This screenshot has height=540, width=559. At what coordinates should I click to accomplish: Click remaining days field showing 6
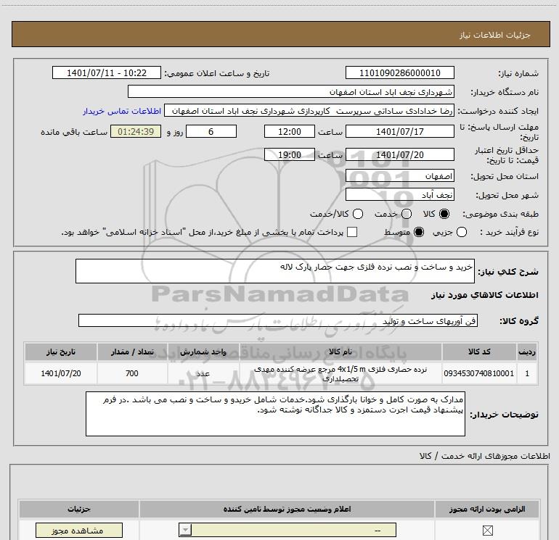click(x=211, y=131)
